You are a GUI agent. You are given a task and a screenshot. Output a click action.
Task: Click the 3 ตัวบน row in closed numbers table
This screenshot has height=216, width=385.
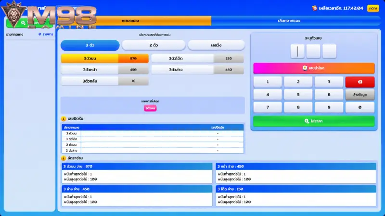[x=153, y=133]
